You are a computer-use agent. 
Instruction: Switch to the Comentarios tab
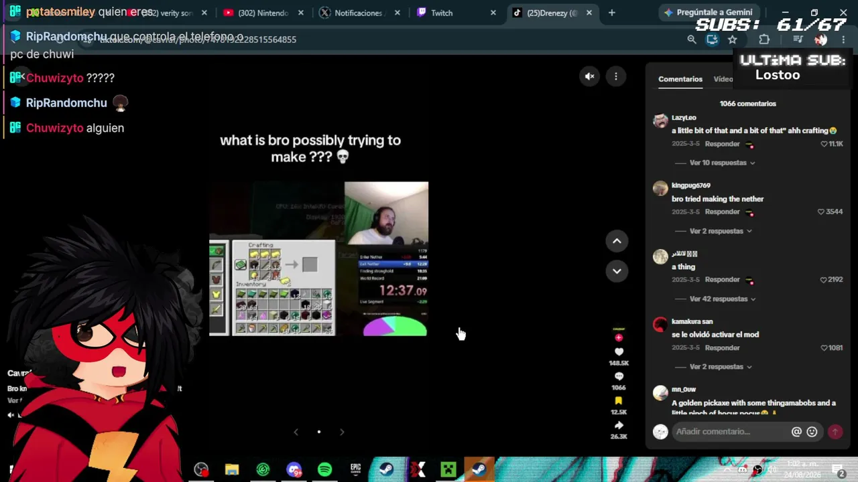click(680, 79)
